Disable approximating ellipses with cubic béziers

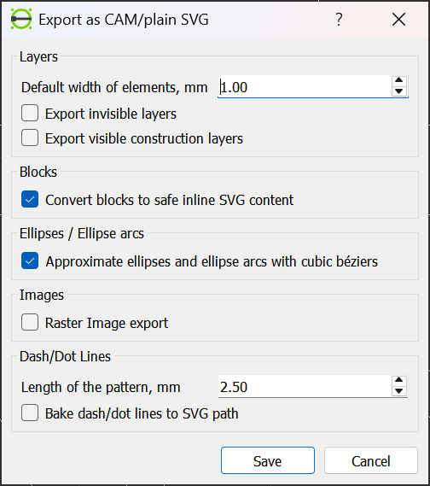tap(30, 261)
